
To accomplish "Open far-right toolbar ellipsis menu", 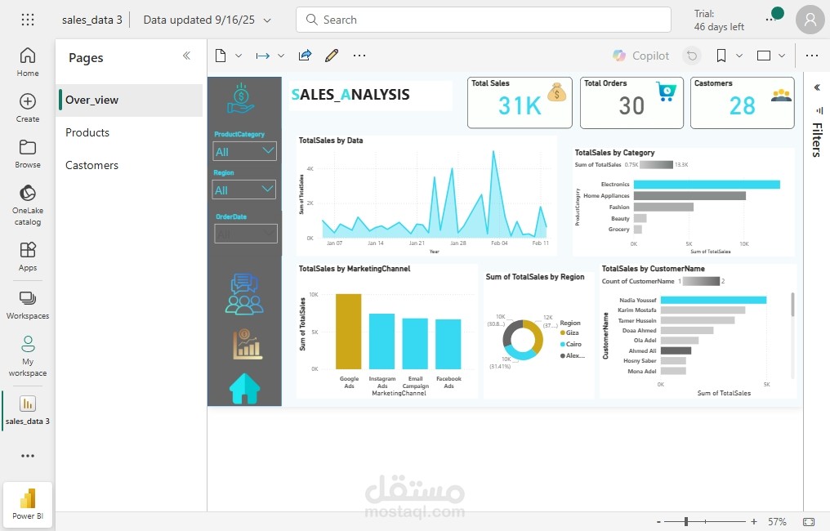I will pyautogui.click(x=812, y=56).
